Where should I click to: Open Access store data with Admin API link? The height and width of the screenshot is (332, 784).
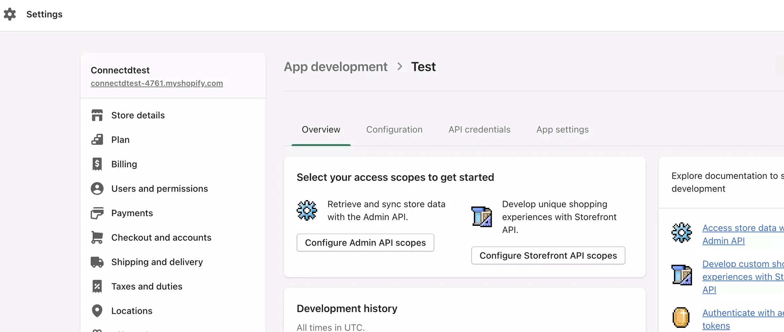[743, 234]
